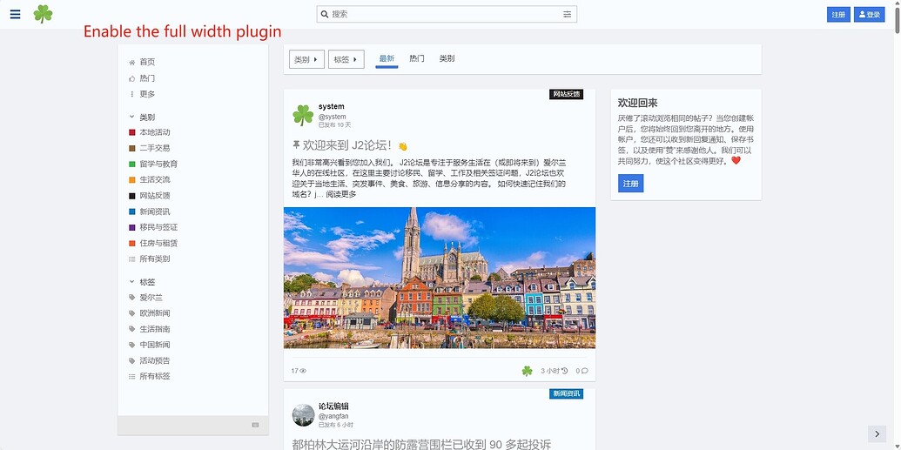Click the shamrock site logo in the header
The width and height of the screenshot is (901, 450).
point(43,14)
